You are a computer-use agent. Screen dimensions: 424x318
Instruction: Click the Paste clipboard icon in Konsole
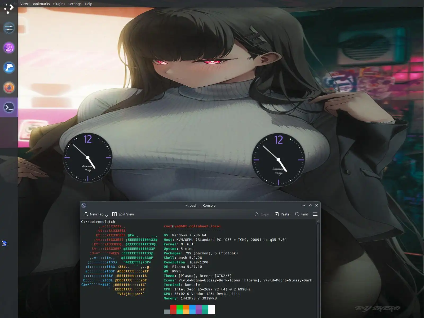point(276,214)
